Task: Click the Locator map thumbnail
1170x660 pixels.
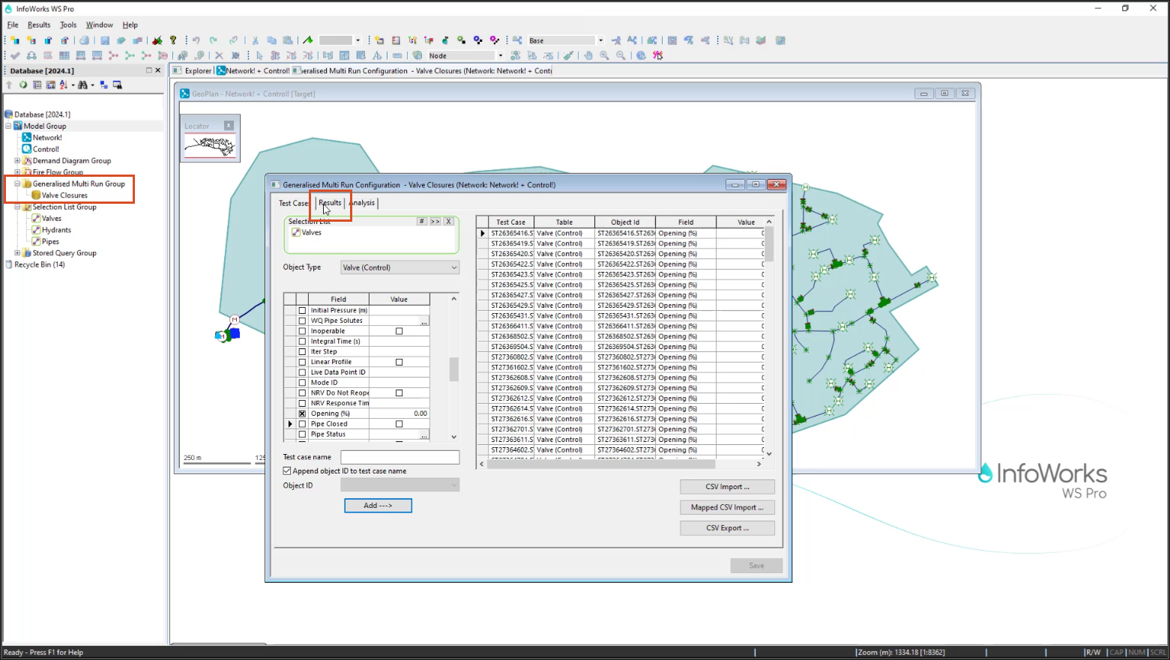Action: coord(210,147)
